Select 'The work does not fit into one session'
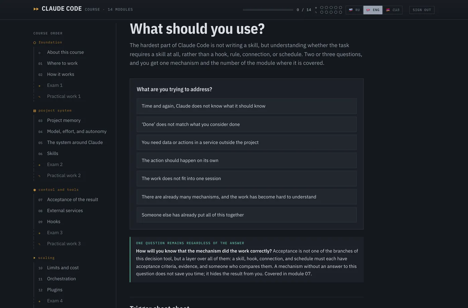 coord(247,178)
